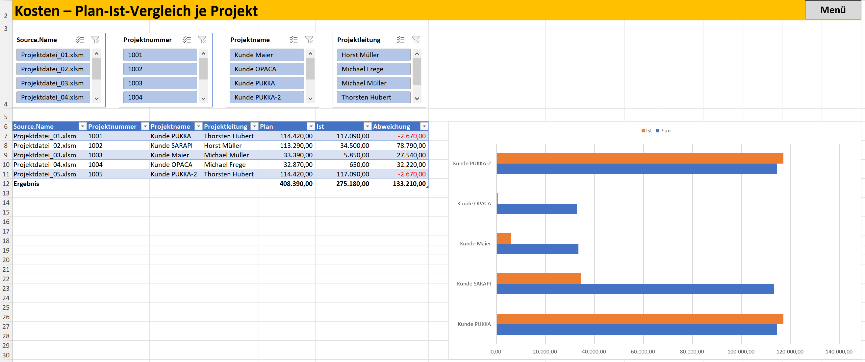Select Kunde PUKKA-2 slicer item
The width and height of the screenshot is (865, 362).
click(267, 97)
